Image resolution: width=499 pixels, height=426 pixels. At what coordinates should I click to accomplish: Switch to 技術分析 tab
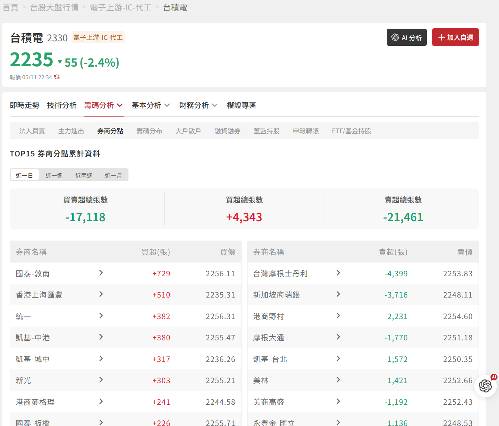(x=62, y=105)
